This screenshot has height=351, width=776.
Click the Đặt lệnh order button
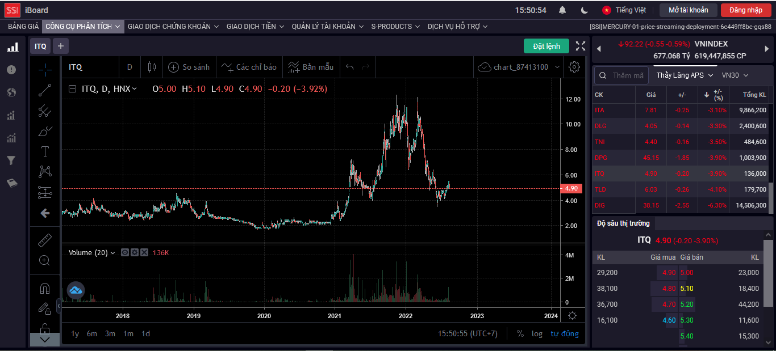pyautogui.click(x=546, y=46)
